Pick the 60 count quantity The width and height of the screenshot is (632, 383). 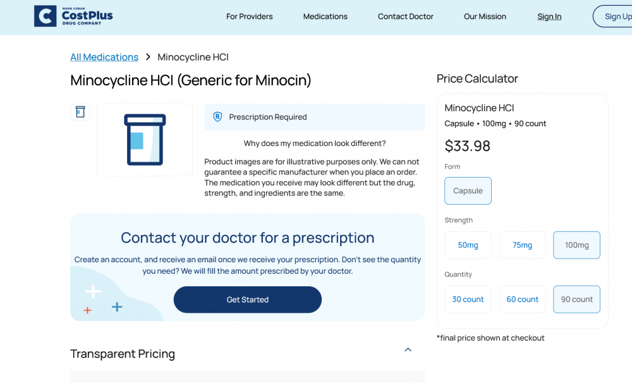point(522,300)
